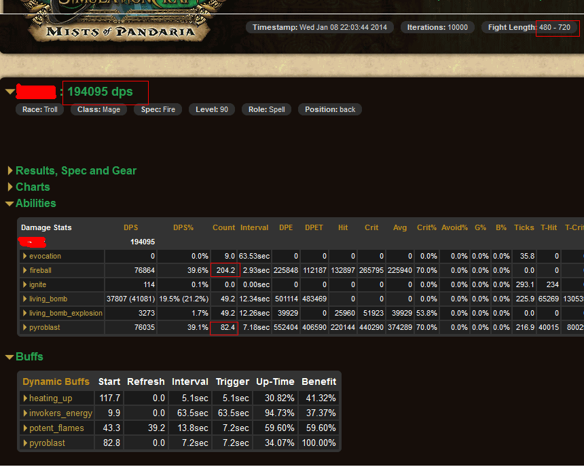
Task: Collapse the player 194095 dps section triangle
Action: 10,91
